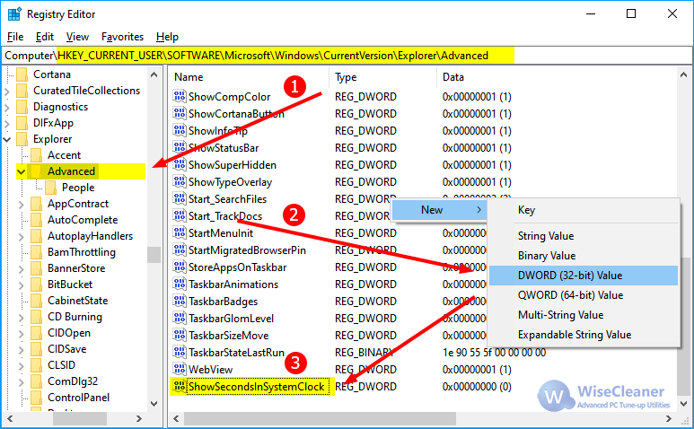Image resolution: width=694 pixels, height=429 pixels.
Task: Click the ShowCompColor DWORD value icon
Action: 180,96
